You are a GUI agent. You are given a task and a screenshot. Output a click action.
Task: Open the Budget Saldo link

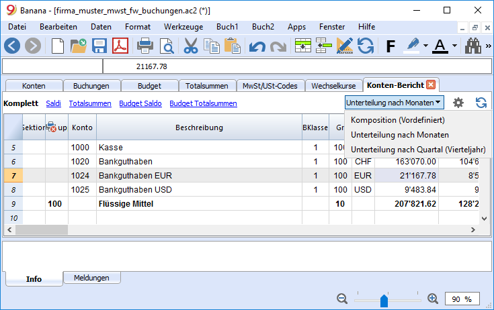(140, 103)
